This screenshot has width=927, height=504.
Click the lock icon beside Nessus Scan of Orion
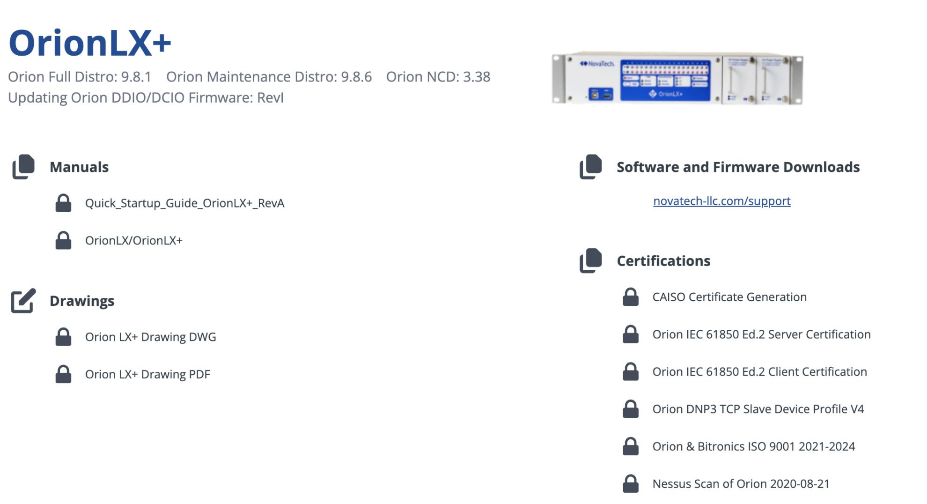pyautogui.click(x=631, y=484)
